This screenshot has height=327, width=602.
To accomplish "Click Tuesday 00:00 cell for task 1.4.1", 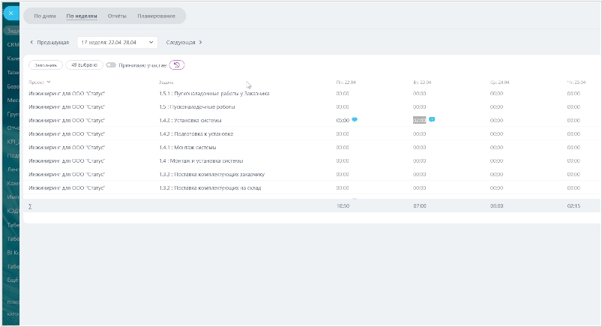I will [x=419, y=147].
